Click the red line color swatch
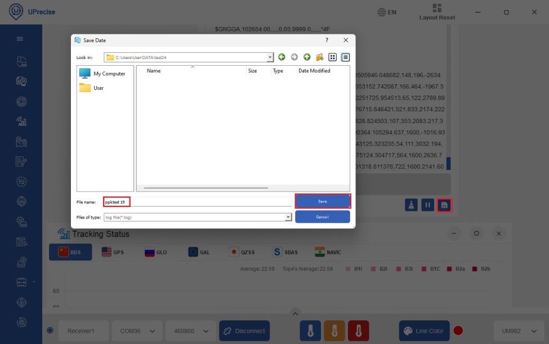Screen dimensions: 549x344 point(458,331)
